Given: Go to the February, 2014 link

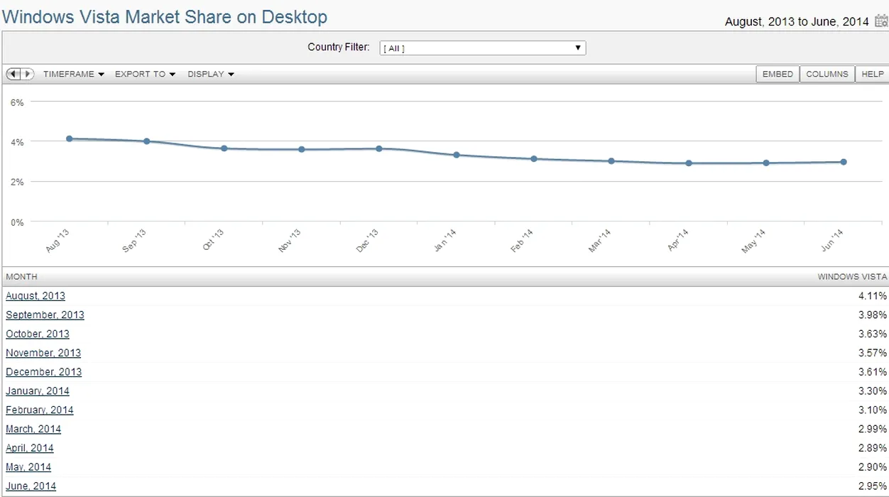Looking at the screenshot, I should (x=40, y=410).
